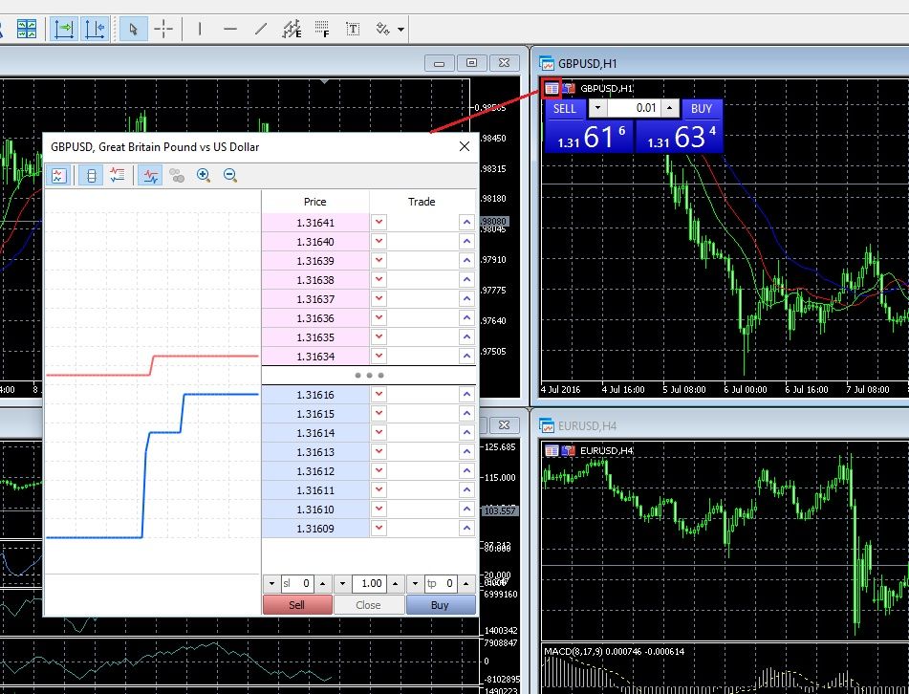Increase the 1.00 trade volume
Viewport: 909px width, 694px height.
pos(396,583)
